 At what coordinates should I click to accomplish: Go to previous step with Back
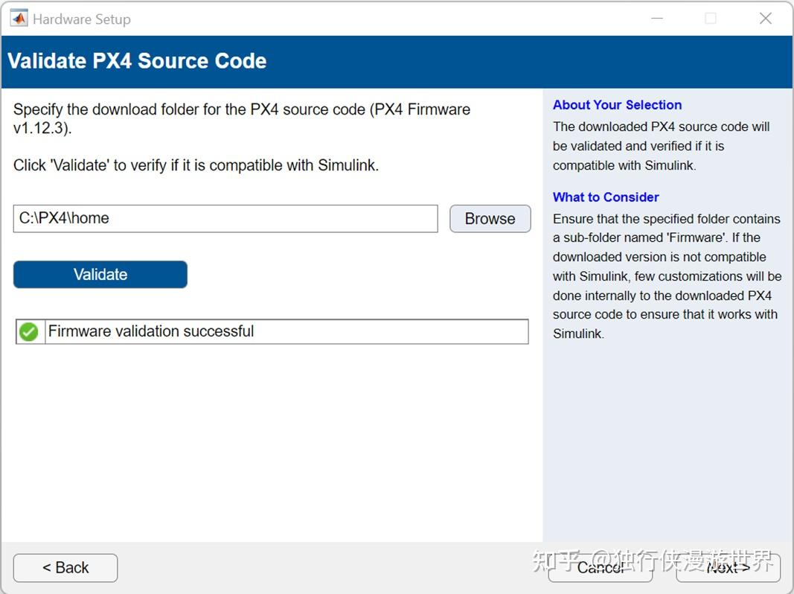(x=65, y=568)
